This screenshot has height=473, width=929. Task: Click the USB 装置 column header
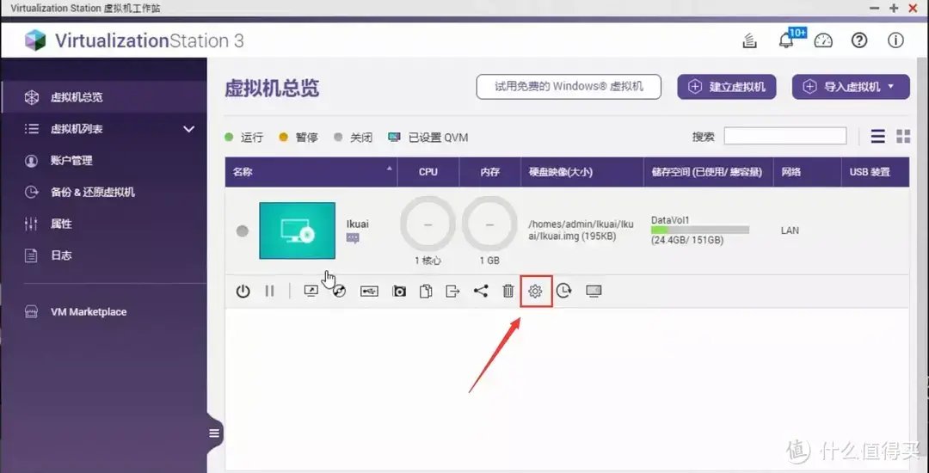(x=876, y=172)
